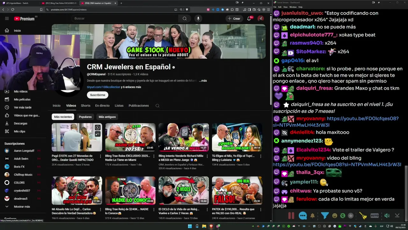Switch to Bling Trae Rolex EXCLUSIVO tab

point(59,3)
